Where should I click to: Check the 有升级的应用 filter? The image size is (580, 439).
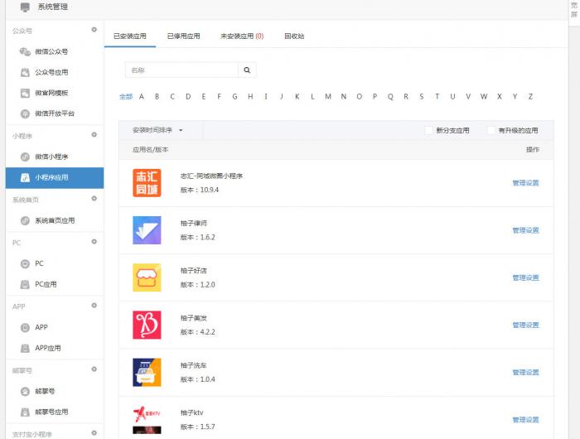tap(491, 130)
